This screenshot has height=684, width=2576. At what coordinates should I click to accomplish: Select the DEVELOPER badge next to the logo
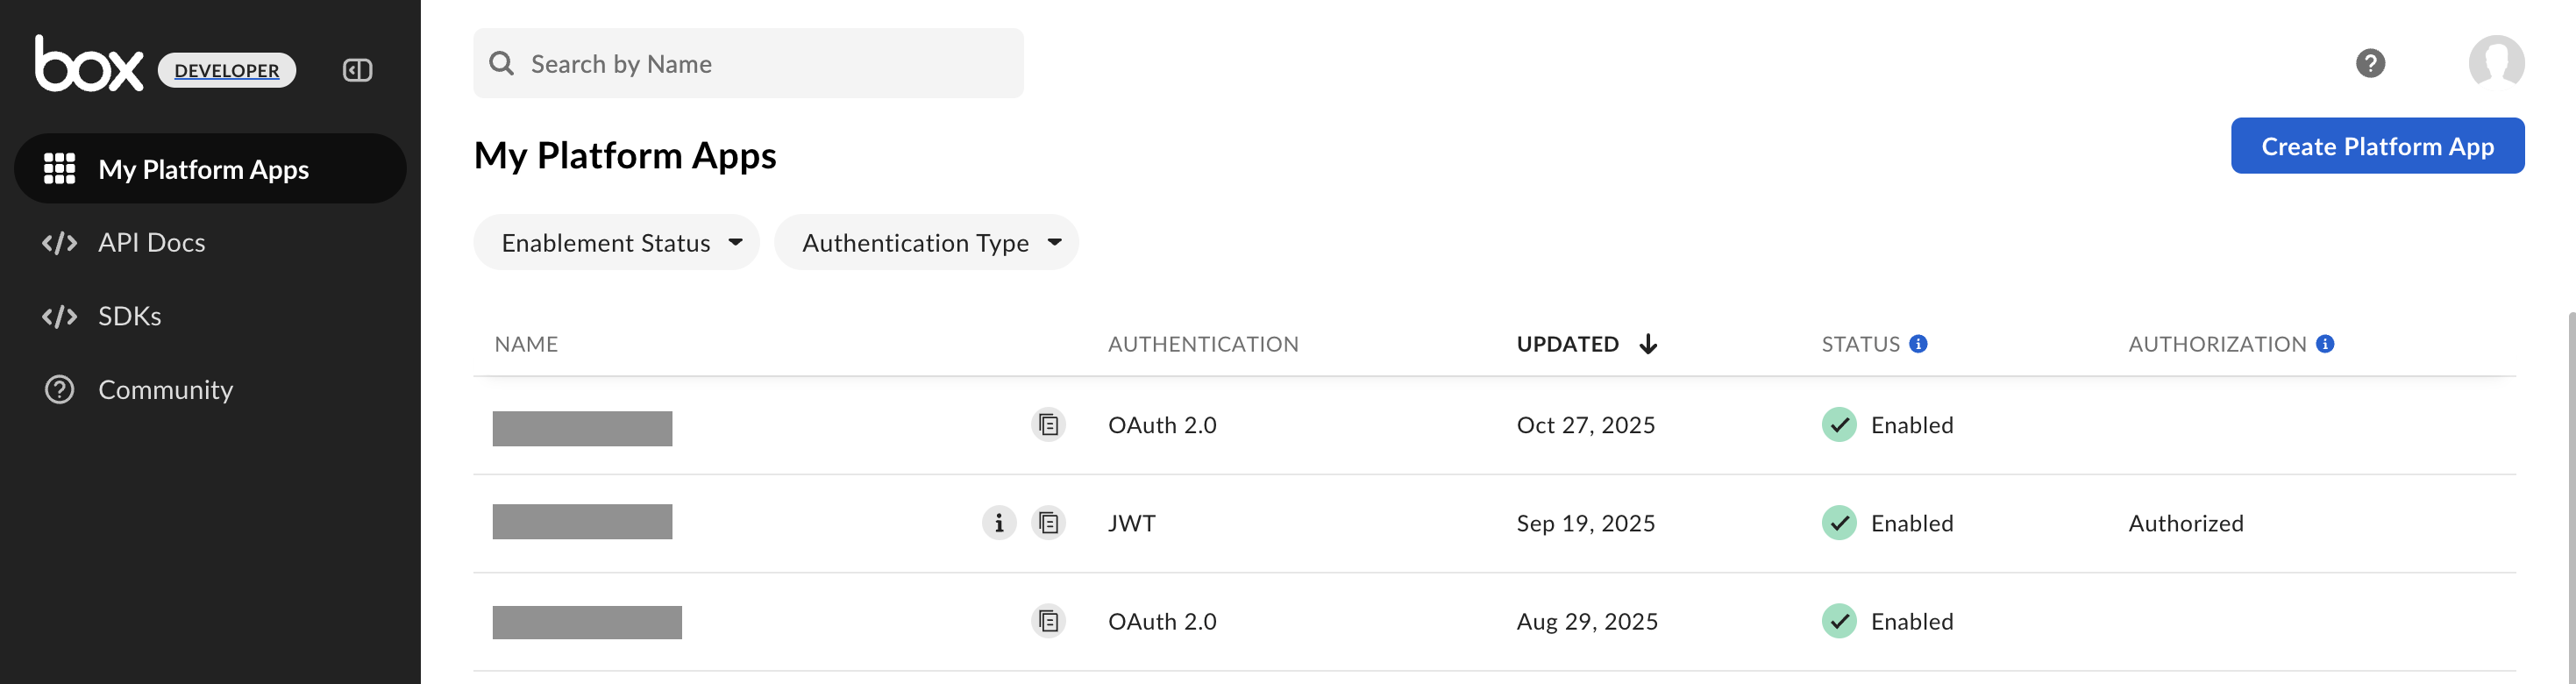(225, 70)
